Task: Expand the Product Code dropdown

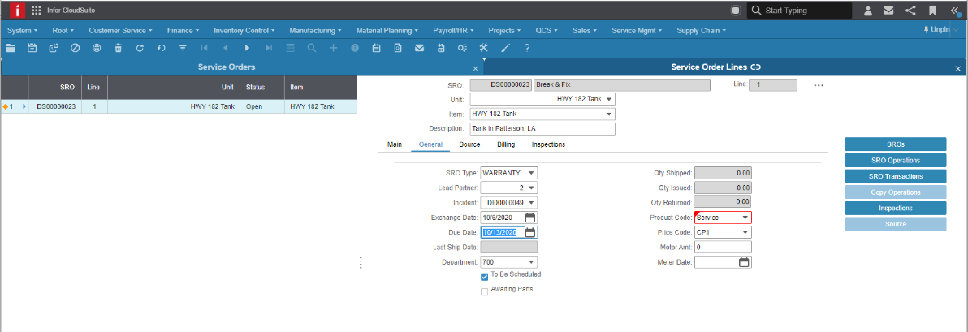Action: tap(745, 218)
